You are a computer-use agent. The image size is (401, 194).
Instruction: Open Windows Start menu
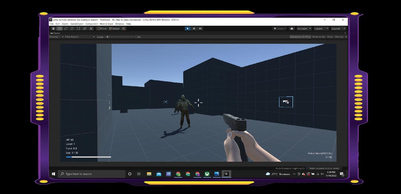pos(54,174)
